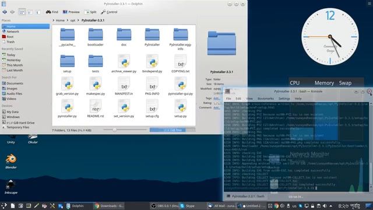Select the bootloader folder
373x210 pixels.
point(96,37)
